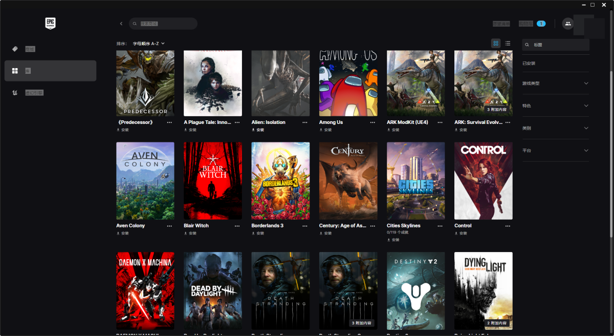Open the Library via the four-squares icon
614x336 pixels.
tap(15, 71)
